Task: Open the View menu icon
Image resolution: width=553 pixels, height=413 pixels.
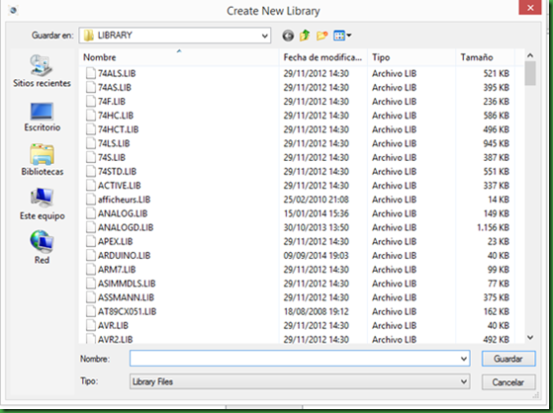Action: pyautogui.click(x=342, y=36)
